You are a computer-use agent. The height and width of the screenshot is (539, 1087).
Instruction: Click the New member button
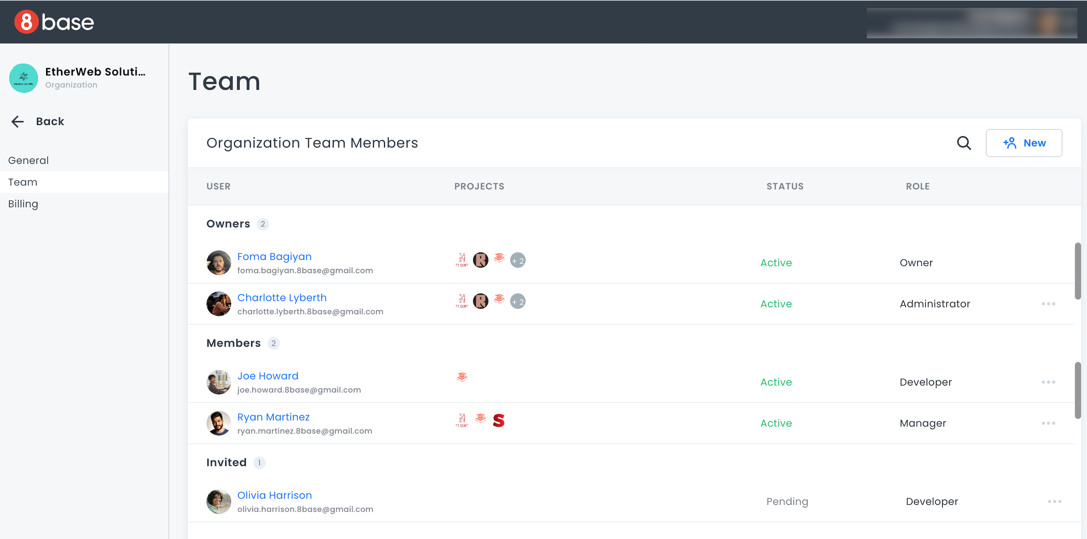click(x=1024, y=143)
